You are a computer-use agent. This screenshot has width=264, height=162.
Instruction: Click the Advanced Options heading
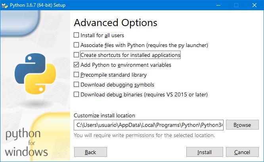(x=115, y=23)
